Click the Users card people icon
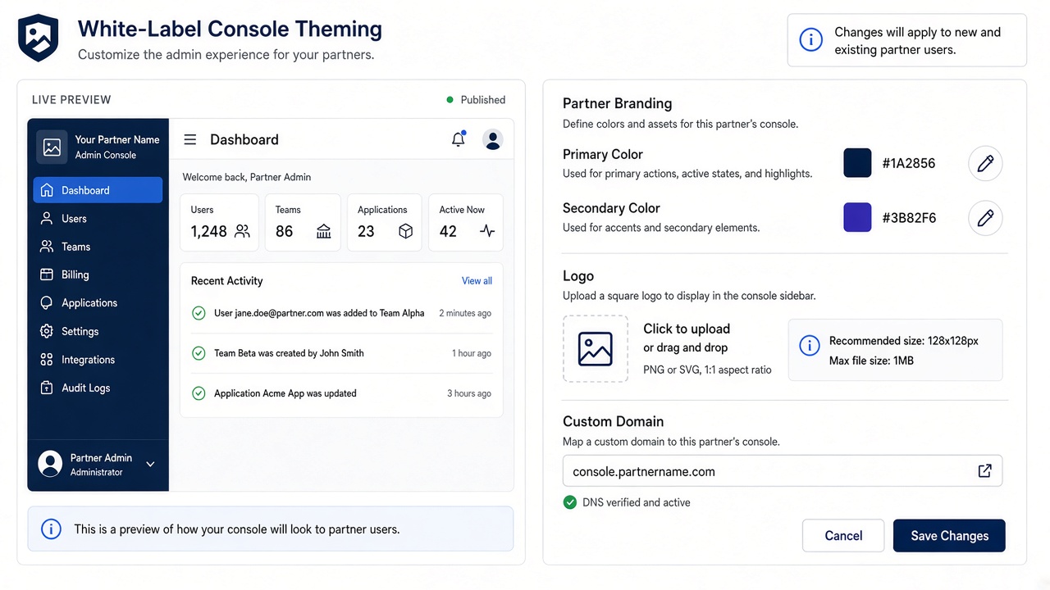1050x590 pixels. coord(242,231)
